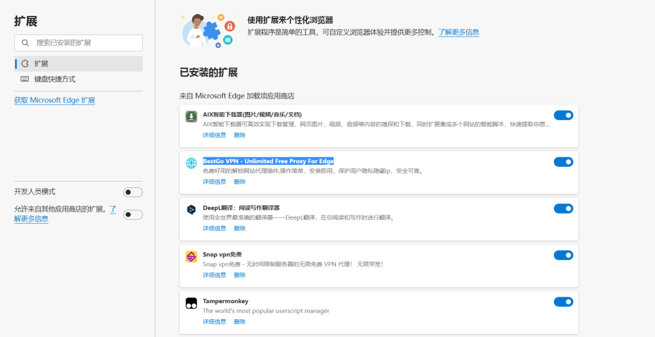The height and width of the screenshot is (337, 655).
Task: Click the 允许来自其他应用商店的扩展 label
Action: 61,209
